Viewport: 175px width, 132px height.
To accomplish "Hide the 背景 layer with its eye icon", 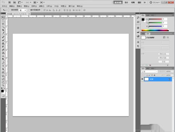I will (x=142, y=79).
